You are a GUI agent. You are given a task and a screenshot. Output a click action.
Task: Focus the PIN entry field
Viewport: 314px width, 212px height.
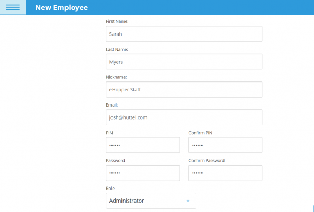coord(142,145)
